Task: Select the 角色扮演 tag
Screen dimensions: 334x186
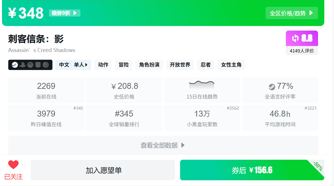Action: tap(149, 65)
